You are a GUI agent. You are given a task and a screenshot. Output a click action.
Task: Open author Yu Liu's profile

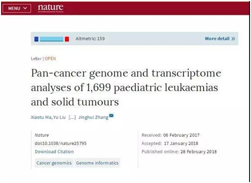(59, 117)
